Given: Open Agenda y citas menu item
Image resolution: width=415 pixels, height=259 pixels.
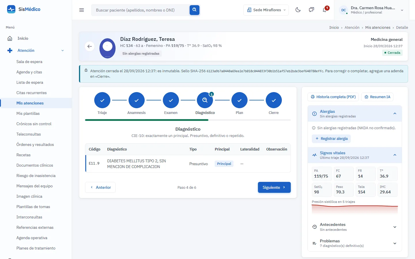Looking at the screenshot, I should 29,72.
